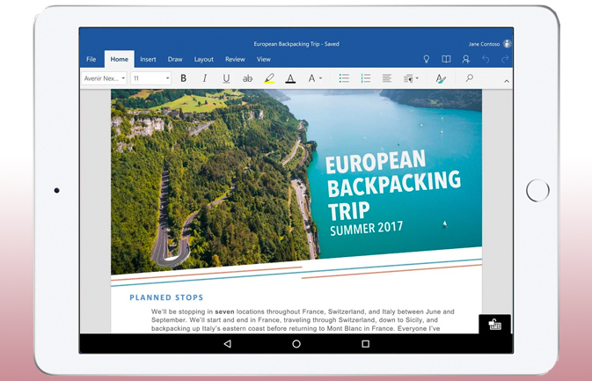This screenshot has width=592, height=381.
Task: Click the PLANNED STOPS heading
Action: pos(166,297)
